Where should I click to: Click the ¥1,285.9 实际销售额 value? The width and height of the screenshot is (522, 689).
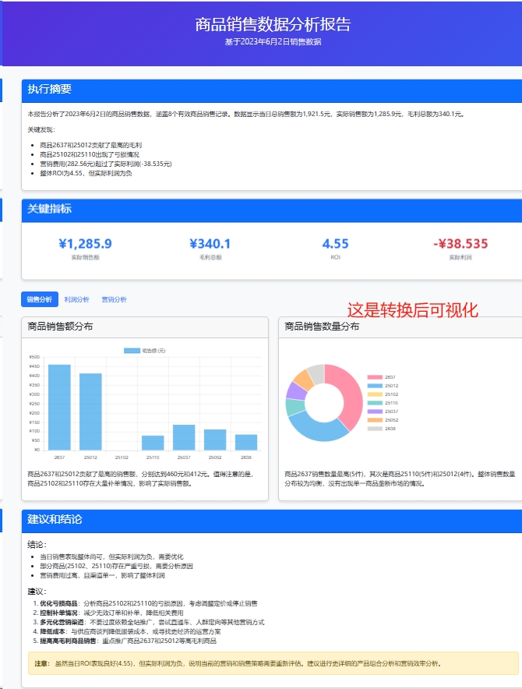(x=85, y=244)
